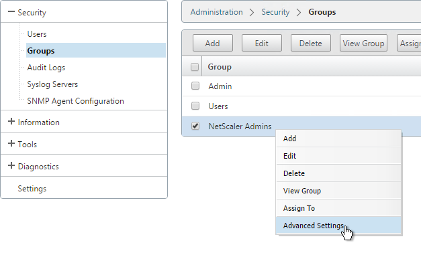The height and width of the screenshot is (255, 421).
Task: Check the Users group checkbox
Action: (x=195, y=106)
